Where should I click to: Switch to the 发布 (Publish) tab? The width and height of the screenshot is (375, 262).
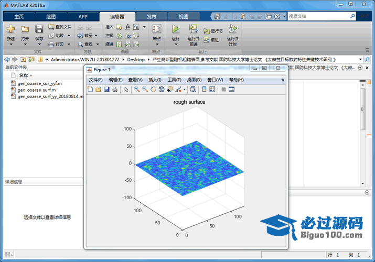coord(151,16)
